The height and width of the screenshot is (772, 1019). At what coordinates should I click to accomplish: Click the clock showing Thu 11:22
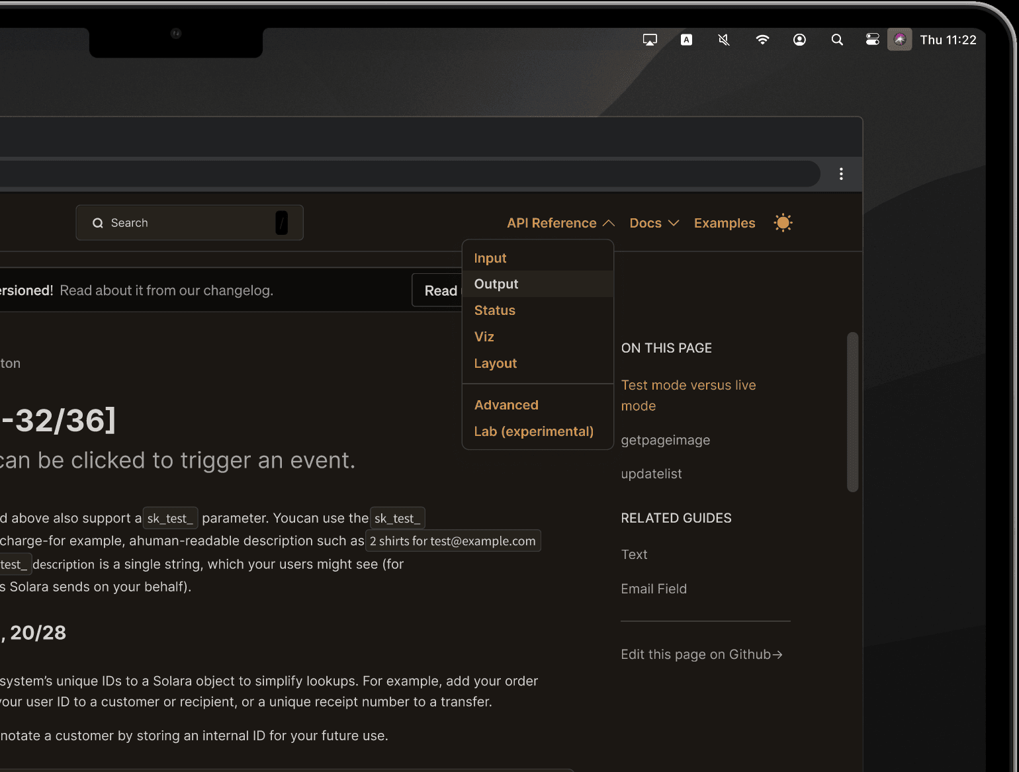point(948,40)
